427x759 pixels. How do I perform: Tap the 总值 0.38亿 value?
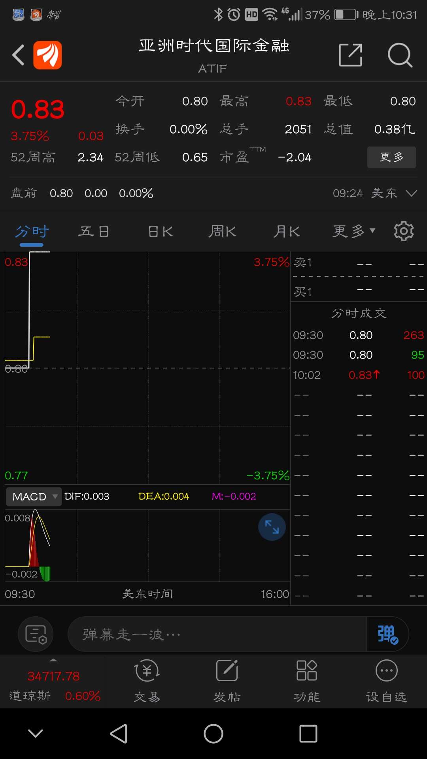395,129
